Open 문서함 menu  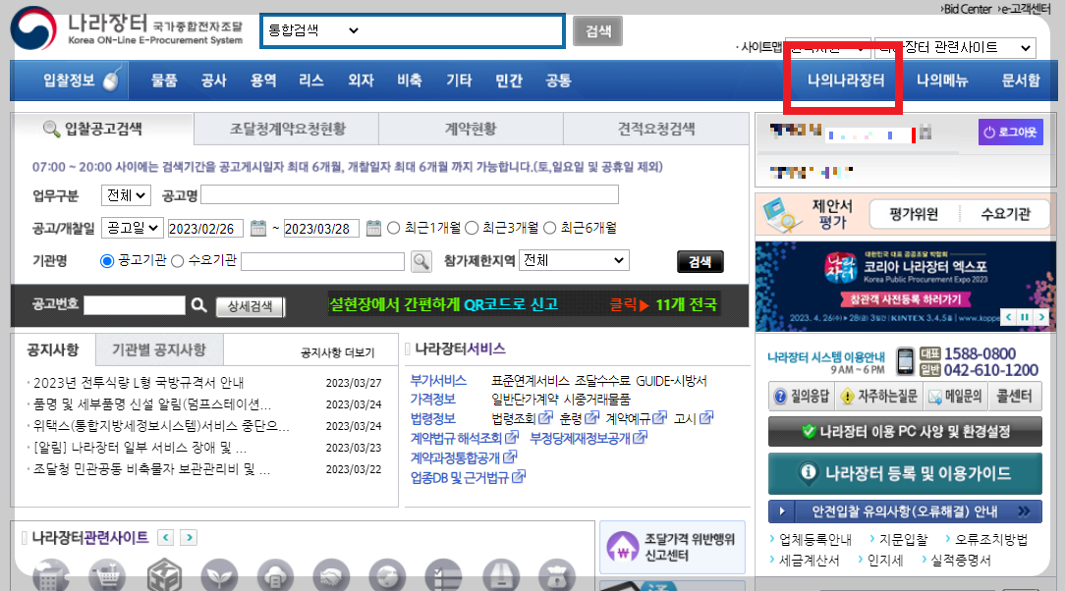click(1020, 81)
